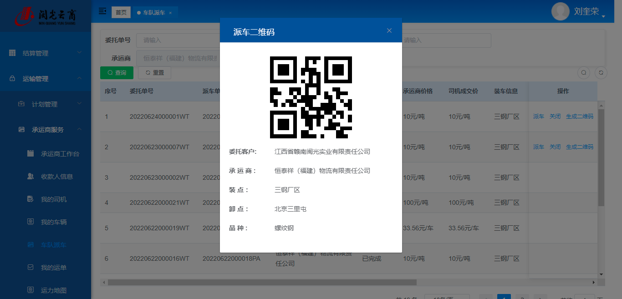This screenshot has height=299, width=622.
Task: Select order number 20220622000019WT
Action: point(159,228)
